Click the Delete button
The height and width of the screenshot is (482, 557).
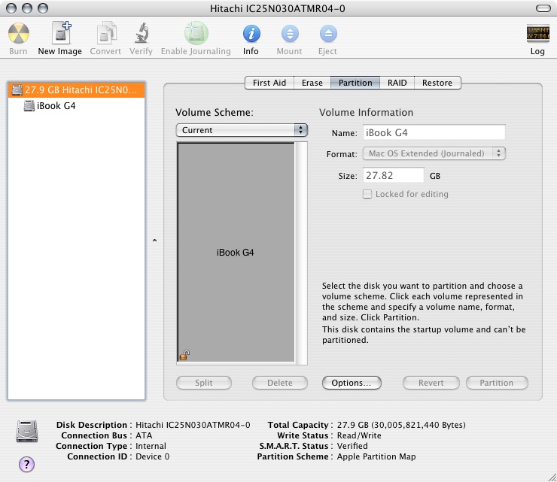(x=280, y=383)
